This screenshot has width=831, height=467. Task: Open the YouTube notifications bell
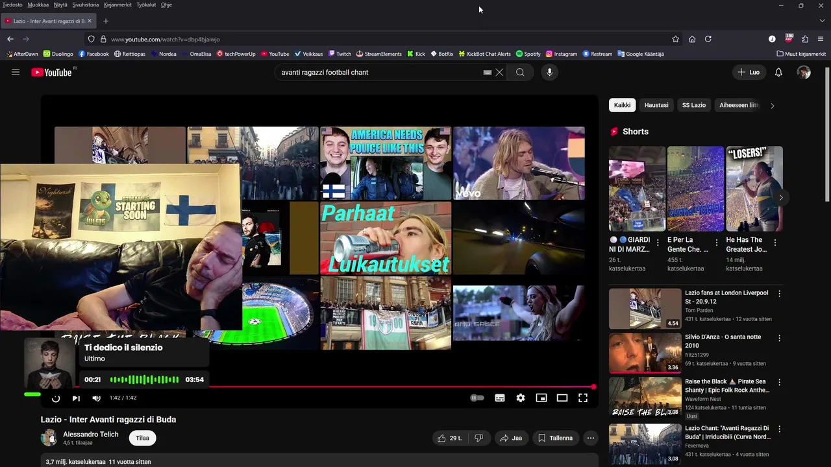(778, 72)
